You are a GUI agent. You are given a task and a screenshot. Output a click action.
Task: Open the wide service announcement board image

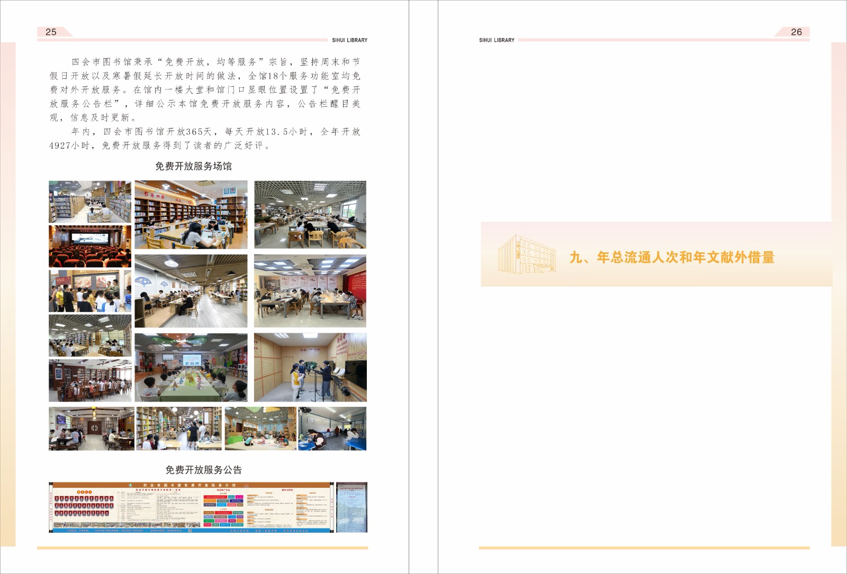(191, 507)
